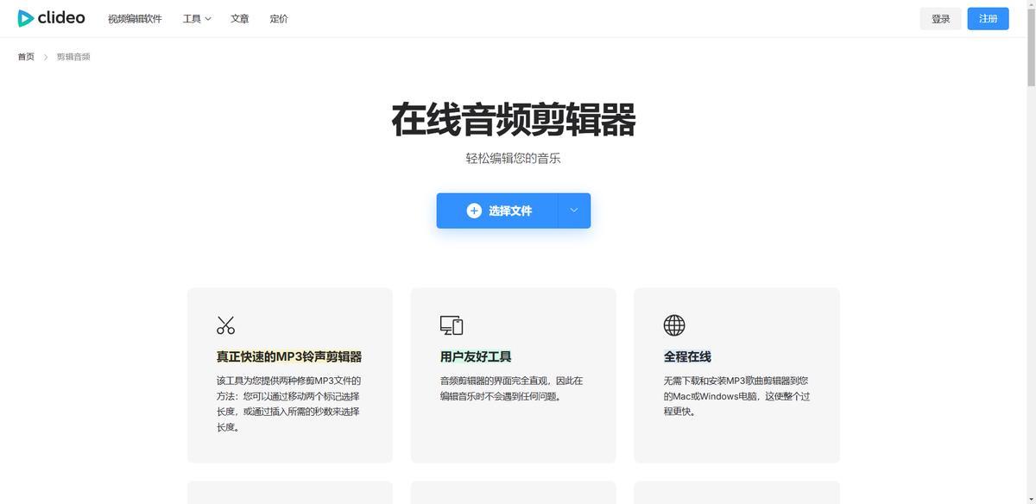Click the plus circle icon on 选择文件

[474, 211]
